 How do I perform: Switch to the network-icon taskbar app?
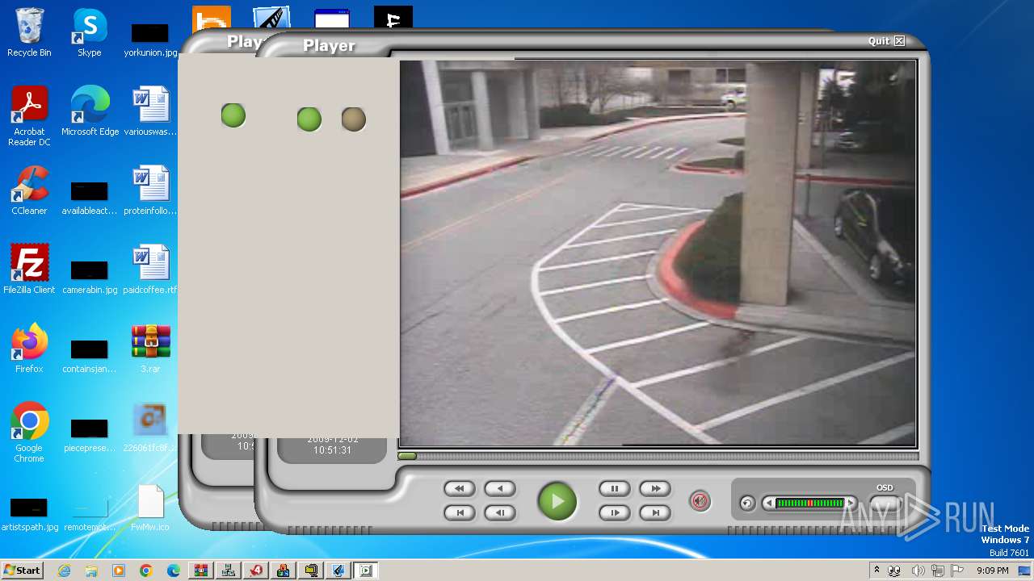click(x=229, y=571)
